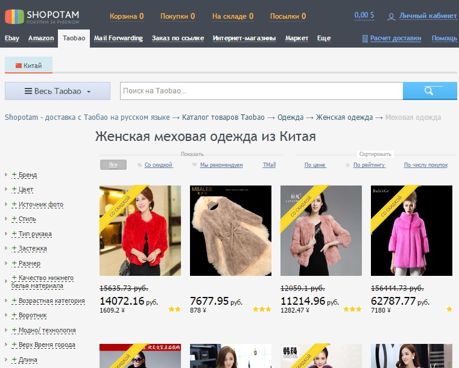The height and width of the screenshot is (368, 459).
Task: Open Интернет-магазины menu item
Action: pyautogui.click(x=244, y=39)
